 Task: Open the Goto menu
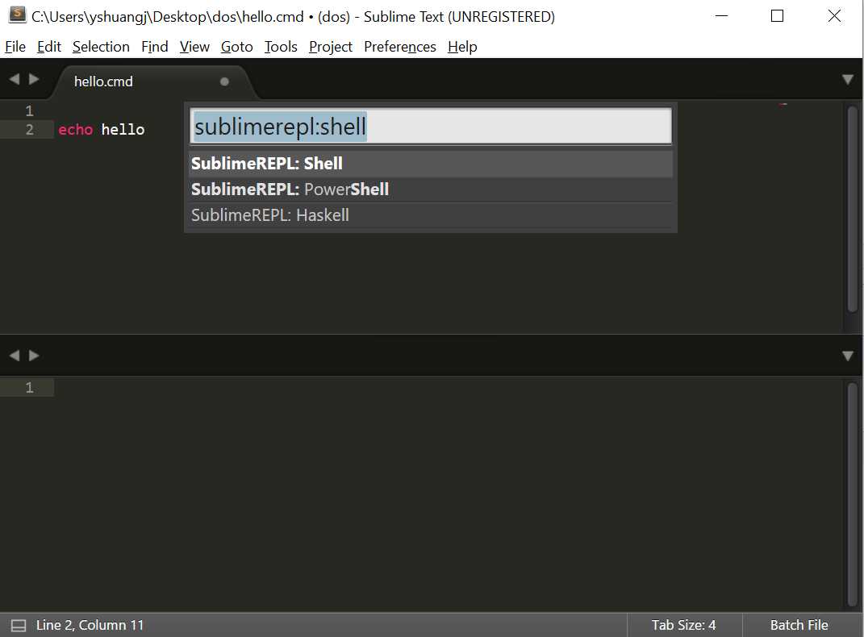tap(237, 47)
